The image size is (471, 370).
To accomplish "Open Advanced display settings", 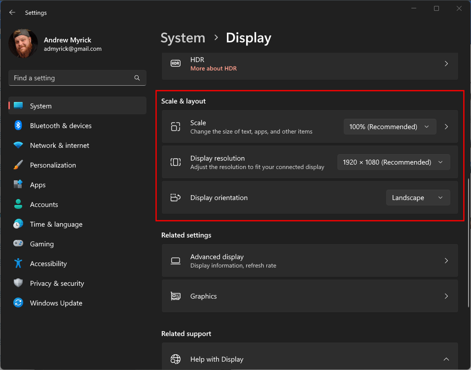I will pyautogui.click(x=309, y=261).
